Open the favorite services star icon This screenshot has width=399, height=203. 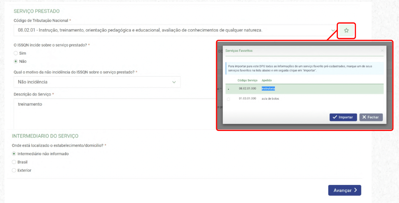pyautogui.click(x=346, y=30)
